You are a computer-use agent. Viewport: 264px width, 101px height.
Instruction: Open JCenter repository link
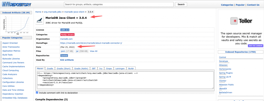pos(223,81)
